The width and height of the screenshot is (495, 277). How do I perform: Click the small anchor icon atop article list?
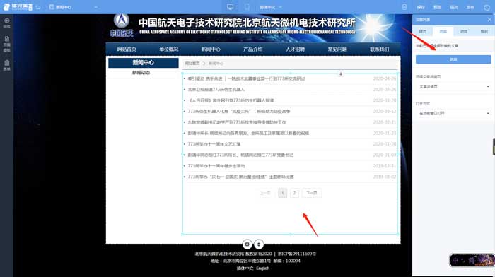pos(341,73)
